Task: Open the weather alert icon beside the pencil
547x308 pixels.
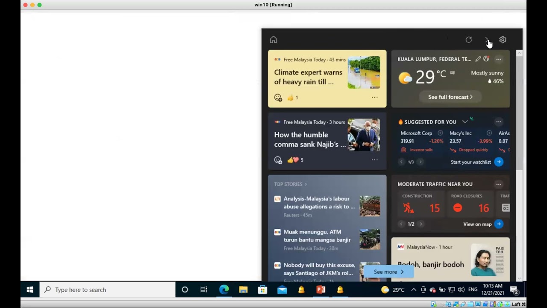Action: coord(486,59)
